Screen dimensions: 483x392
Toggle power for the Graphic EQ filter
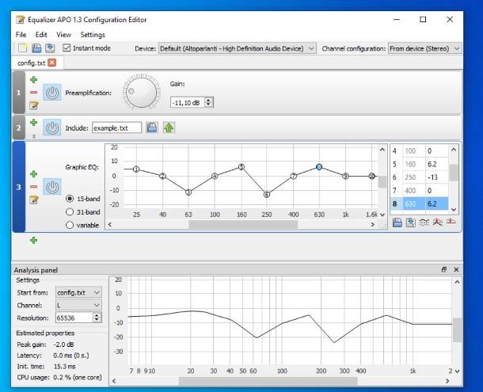52,186
